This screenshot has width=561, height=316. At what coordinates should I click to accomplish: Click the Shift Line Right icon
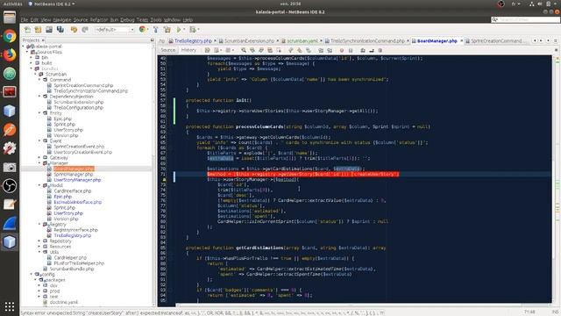coord(330,51)
